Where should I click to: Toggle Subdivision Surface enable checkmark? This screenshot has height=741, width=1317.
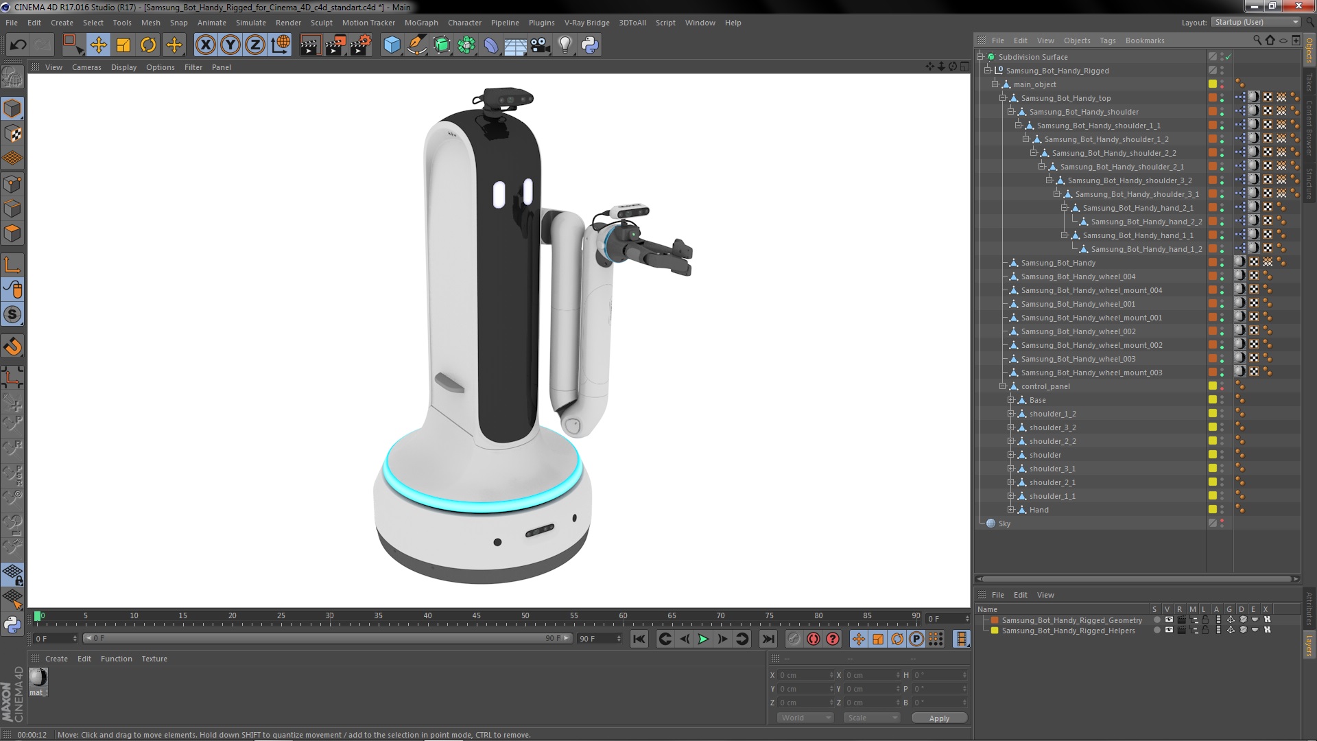point(1229,57)
